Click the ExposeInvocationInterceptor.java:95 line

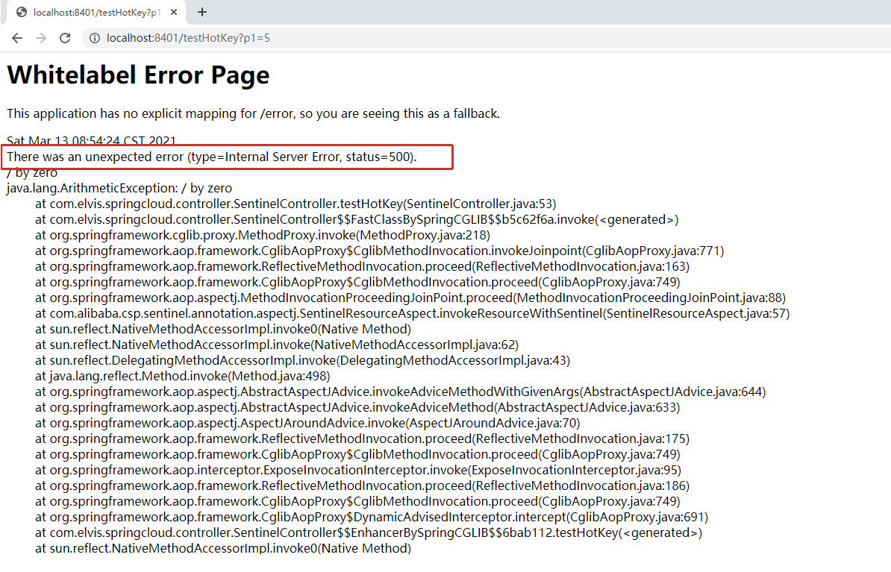(358, 471)
